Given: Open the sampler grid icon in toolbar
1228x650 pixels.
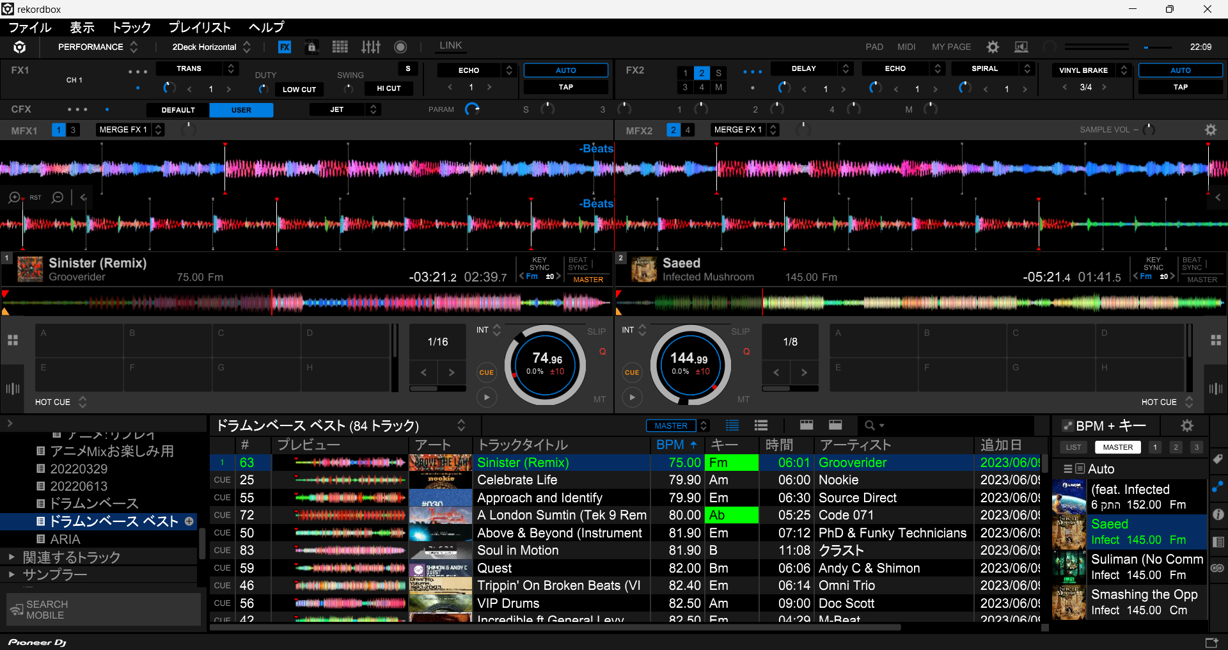Looking at the screenshot, I should [340, 47].
